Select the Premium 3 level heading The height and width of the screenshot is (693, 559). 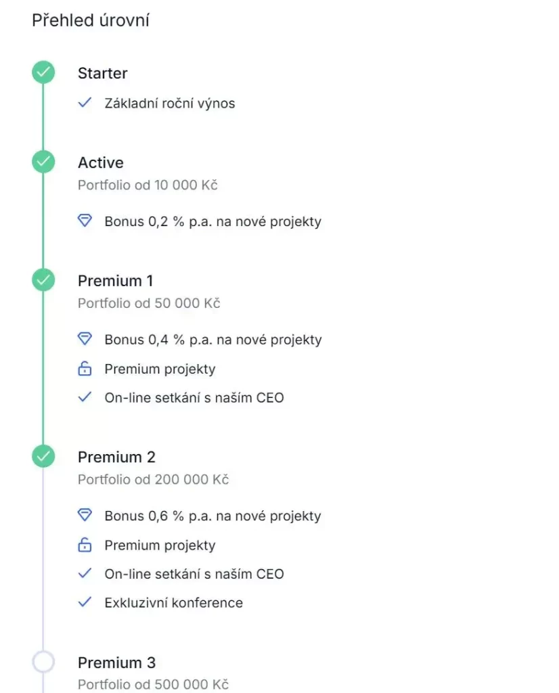[x=116, y=663]
